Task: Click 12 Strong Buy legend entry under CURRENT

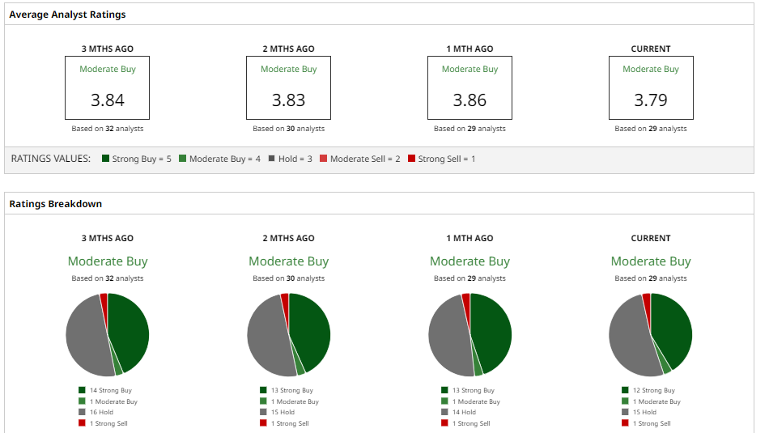Action: [653, 390]
